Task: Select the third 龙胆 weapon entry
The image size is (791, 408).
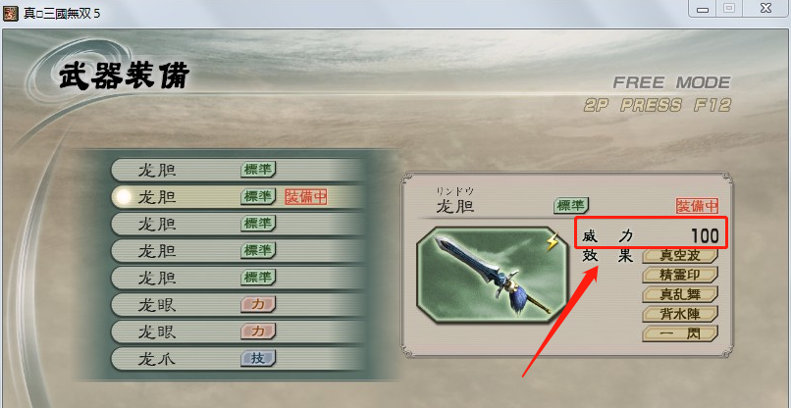Action: point(237,224)
